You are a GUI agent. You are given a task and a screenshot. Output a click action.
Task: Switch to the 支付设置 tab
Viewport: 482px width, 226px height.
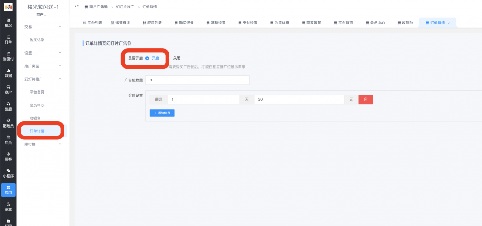pyautogui.click(x=248, y=23)
